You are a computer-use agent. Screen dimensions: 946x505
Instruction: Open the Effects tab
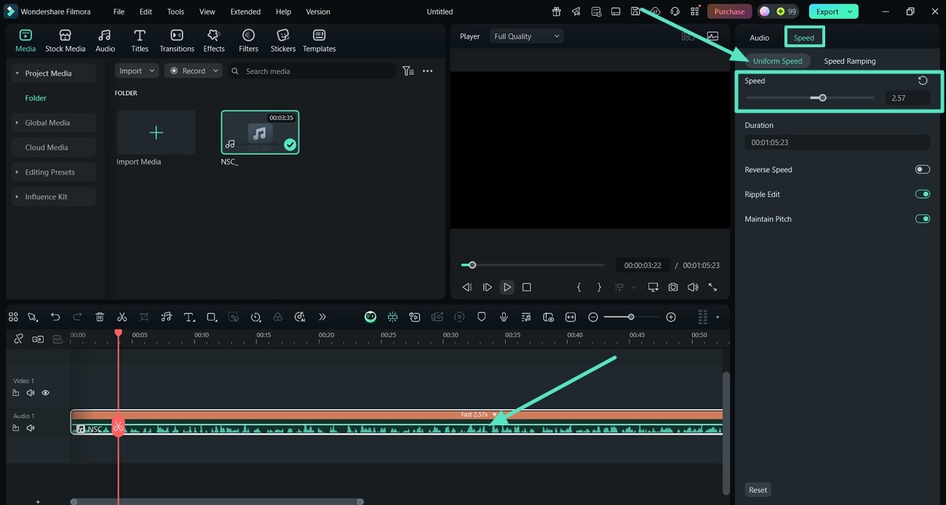click(x=213, y=41)
